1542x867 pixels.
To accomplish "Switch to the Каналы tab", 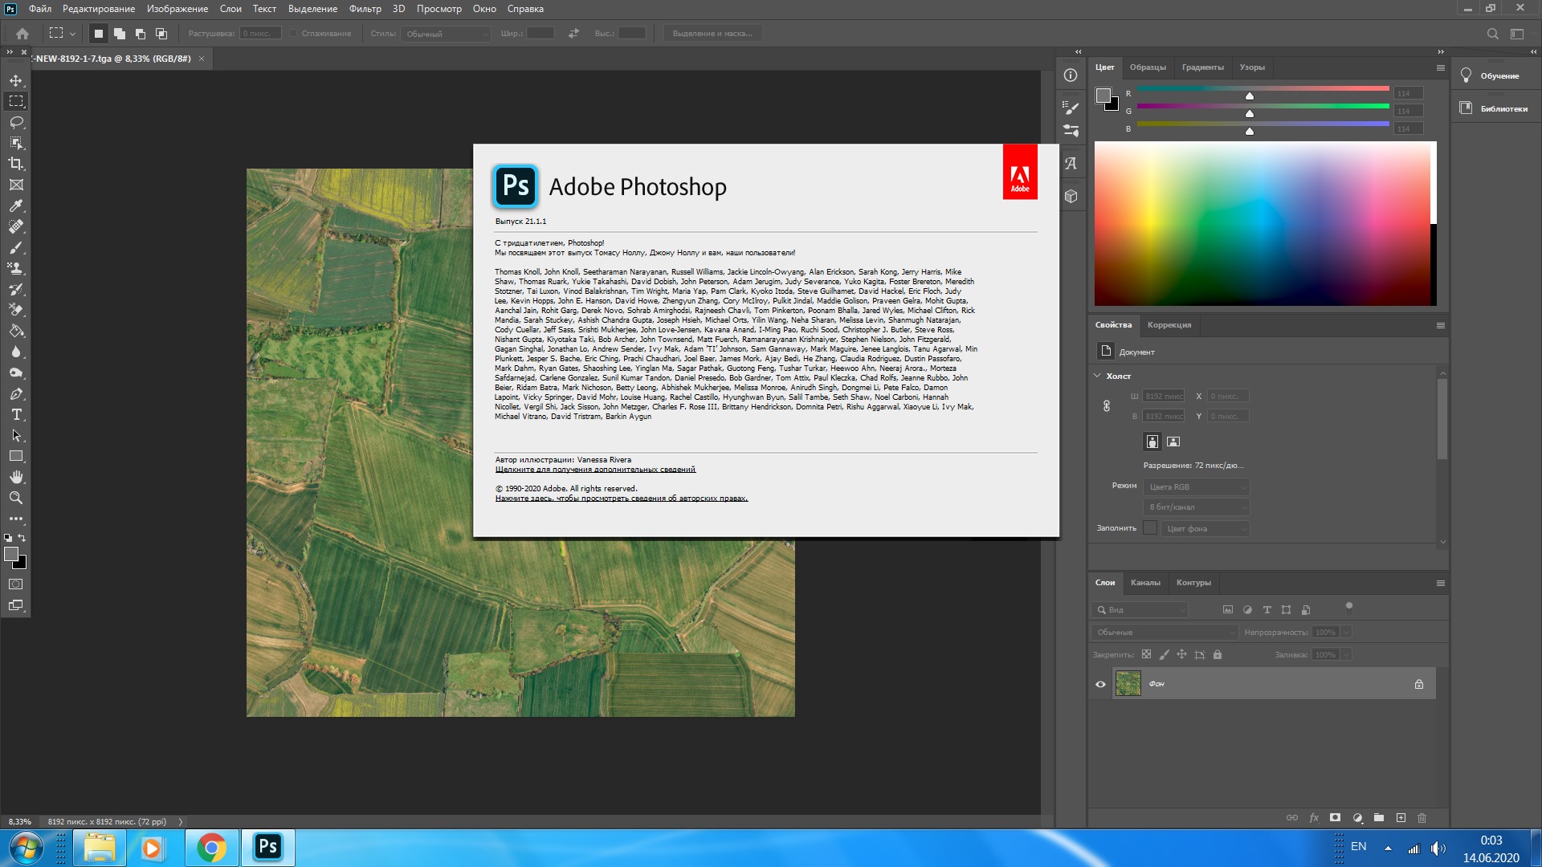I will click(1144, 583).
